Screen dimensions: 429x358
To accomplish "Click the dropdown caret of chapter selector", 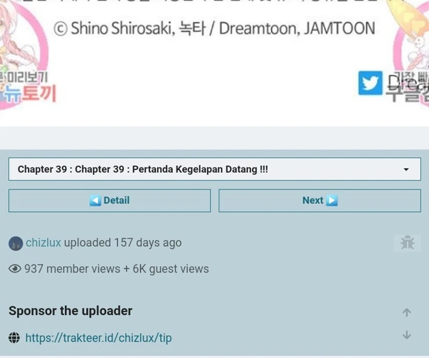I will pos(406,170).
